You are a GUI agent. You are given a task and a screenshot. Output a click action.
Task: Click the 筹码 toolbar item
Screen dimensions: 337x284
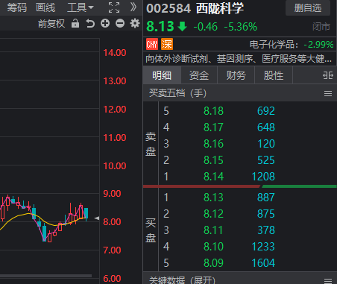(17, 7)
